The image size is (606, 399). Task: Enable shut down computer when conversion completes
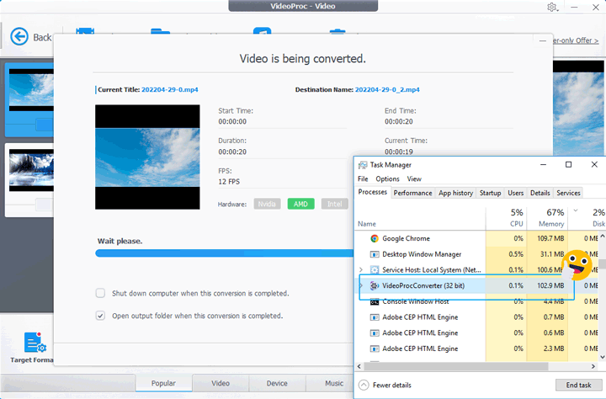(x=100, y=293)
